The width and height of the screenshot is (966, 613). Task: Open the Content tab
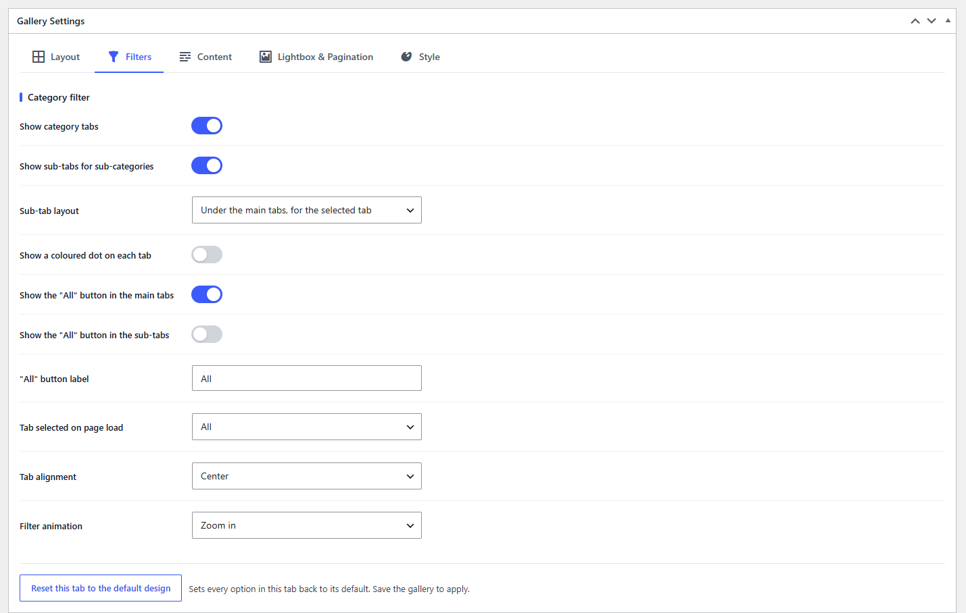pos(206,57)
